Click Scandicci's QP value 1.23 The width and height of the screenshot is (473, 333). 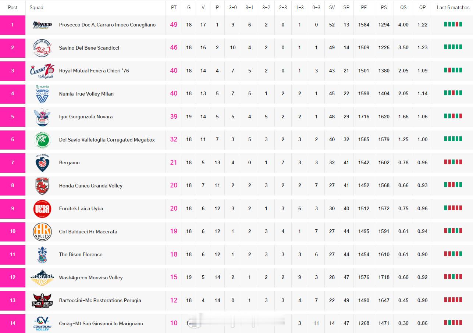423,48
